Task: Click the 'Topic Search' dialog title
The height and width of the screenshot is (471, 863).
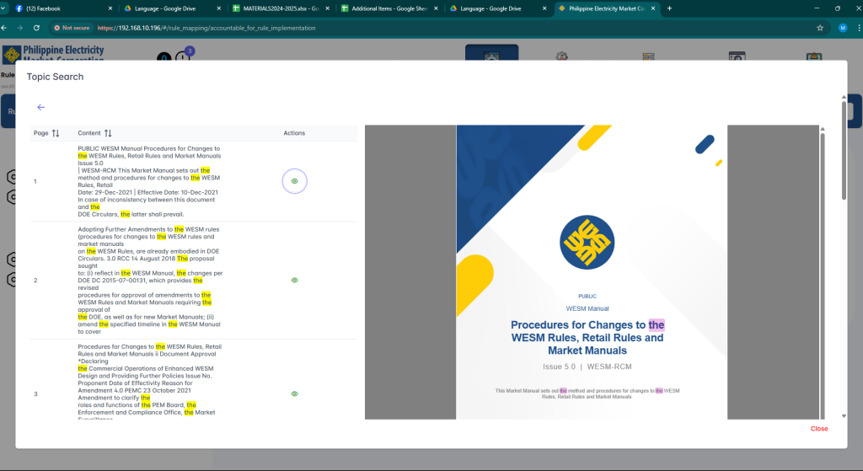Action: pyautogui.click(x=55, y=77)
